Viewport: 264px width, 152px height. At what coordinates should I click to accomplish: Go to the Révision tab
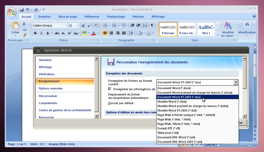tap(138, 17)
